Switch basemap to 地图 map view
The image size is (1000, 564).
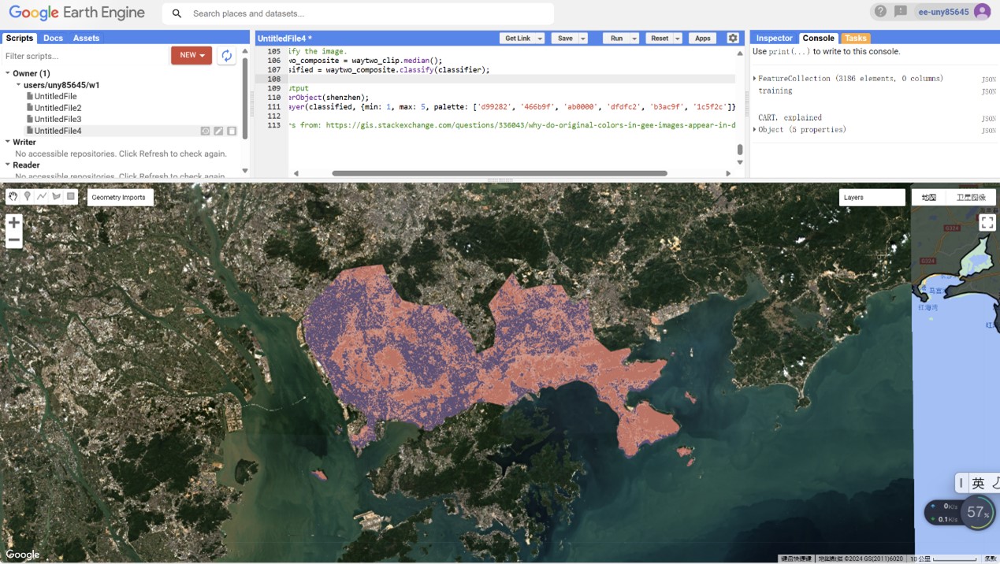coord(929,198)
